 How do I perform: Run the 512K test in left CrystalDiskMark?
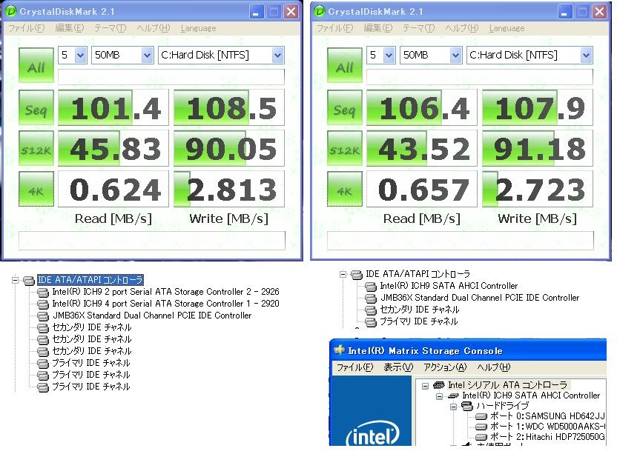click(36, 148)
